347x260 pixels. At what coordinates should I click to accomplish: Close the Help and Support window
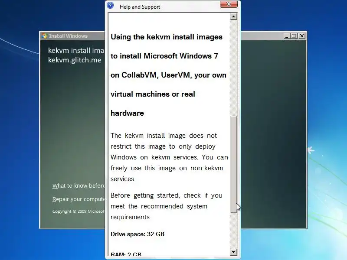point(229,4)
